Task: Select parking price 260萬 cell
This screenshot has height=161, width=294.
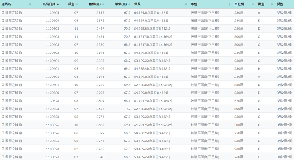Action: coord(239,157)
